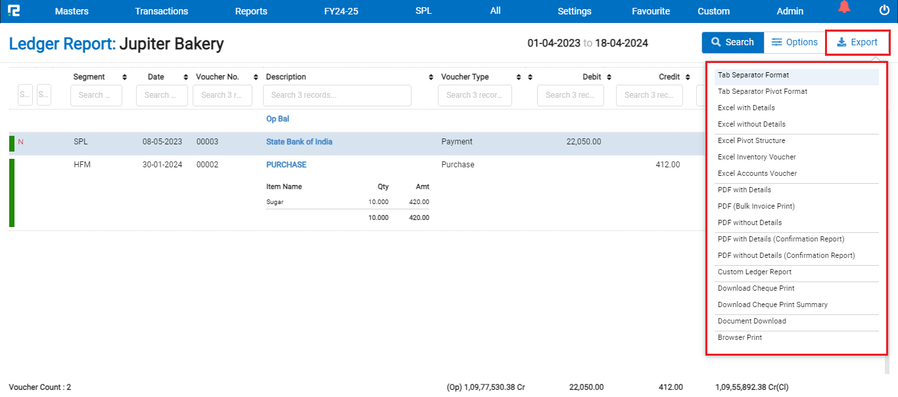Click the app logo in top-left corner

[x=14, y=10]
